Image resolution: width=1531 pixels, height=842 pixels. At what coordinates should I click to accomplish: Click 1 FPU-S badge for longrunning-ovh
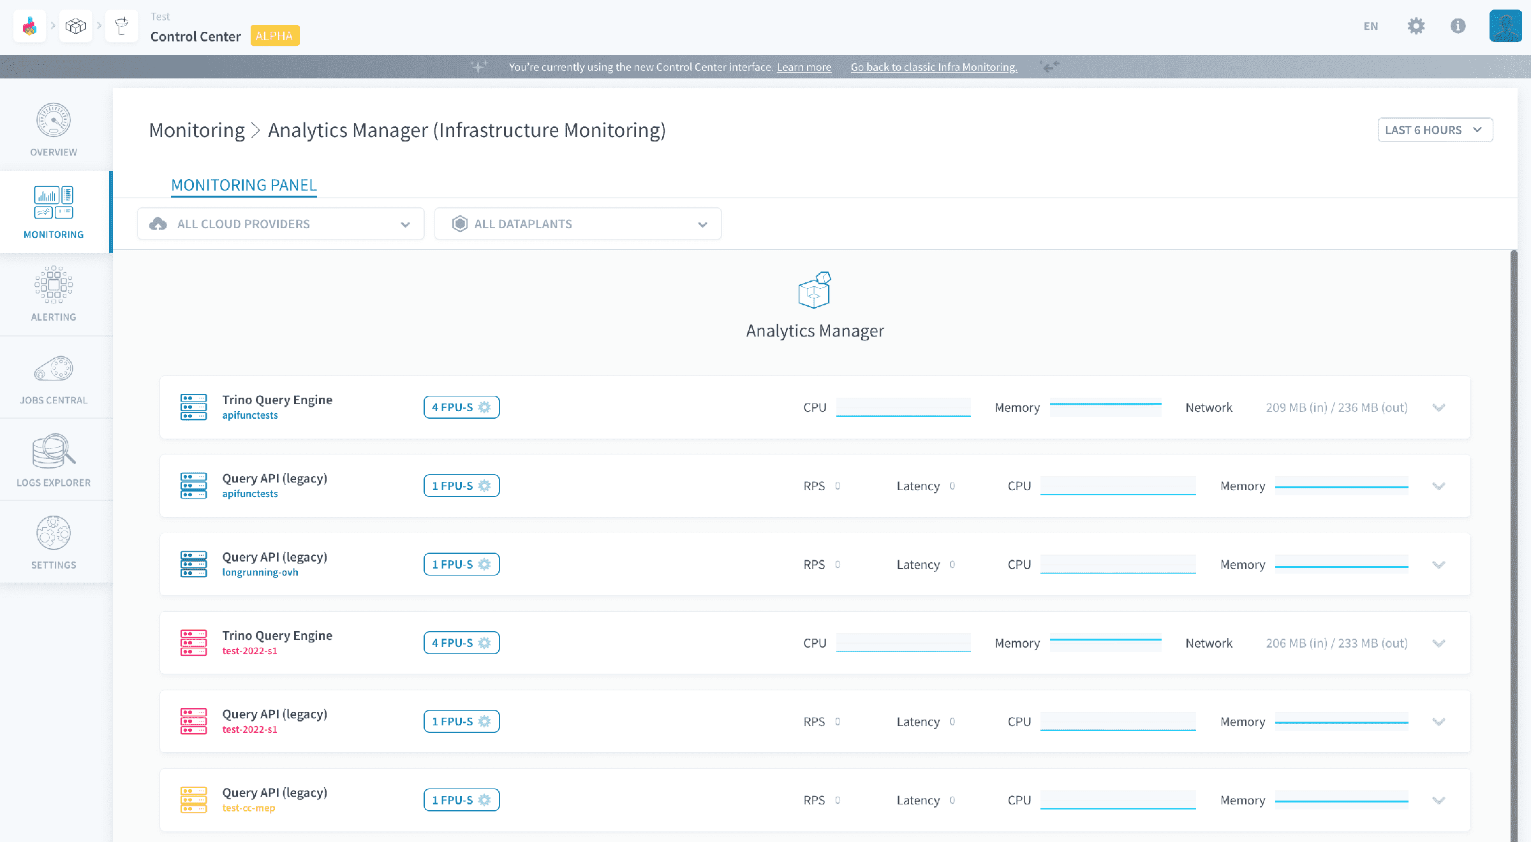pyautogui.click(x=461, y=564)
